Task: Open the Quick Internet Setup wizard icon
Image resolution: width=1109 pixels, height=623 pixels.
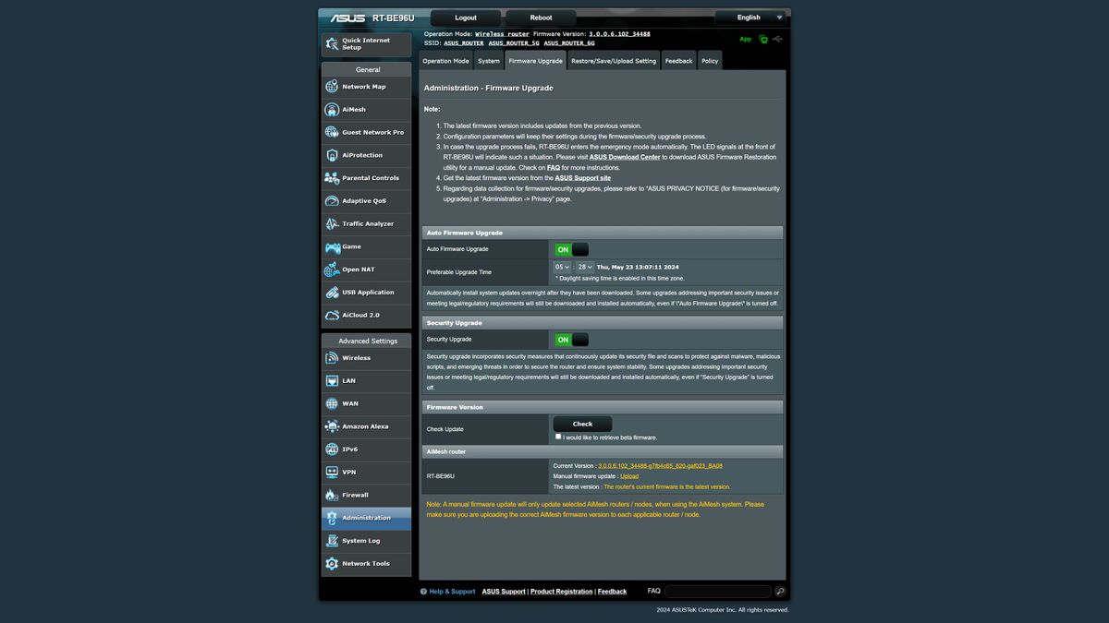Action: click(331, 43)
